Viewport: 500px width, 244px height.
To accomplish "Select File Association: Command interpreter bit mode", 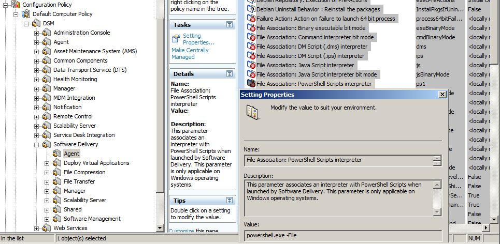I will coord(315,37).
